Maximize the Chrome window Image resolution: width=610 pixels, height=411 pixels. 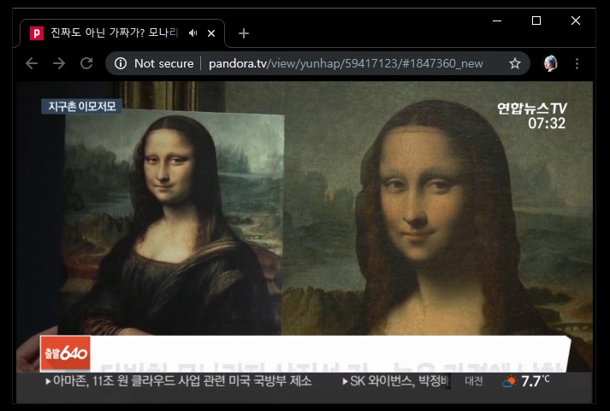coord(536,21)
